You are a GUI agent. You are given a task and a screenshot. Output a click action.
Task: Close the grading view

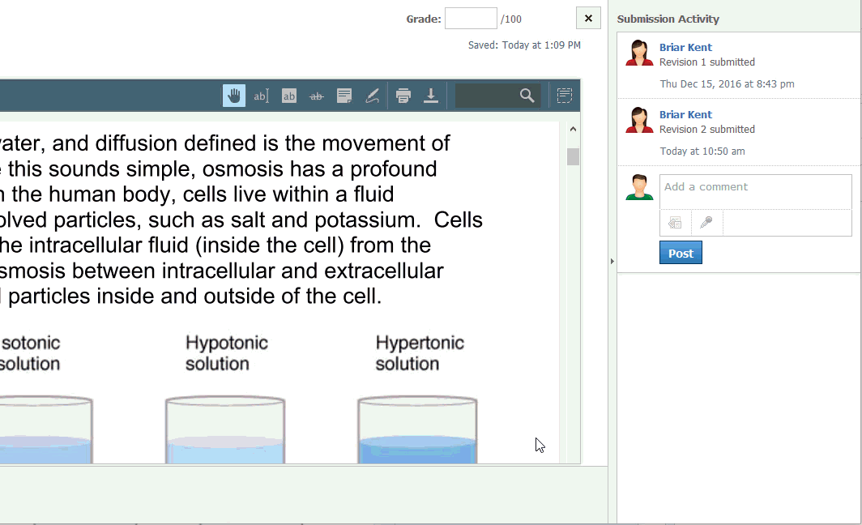point(588,19)
